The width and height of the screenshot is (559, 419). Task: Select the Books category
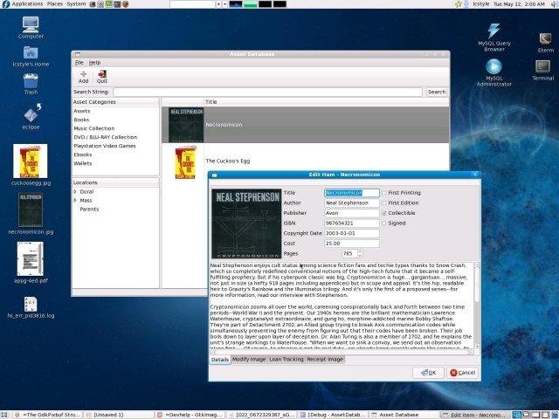81,120
